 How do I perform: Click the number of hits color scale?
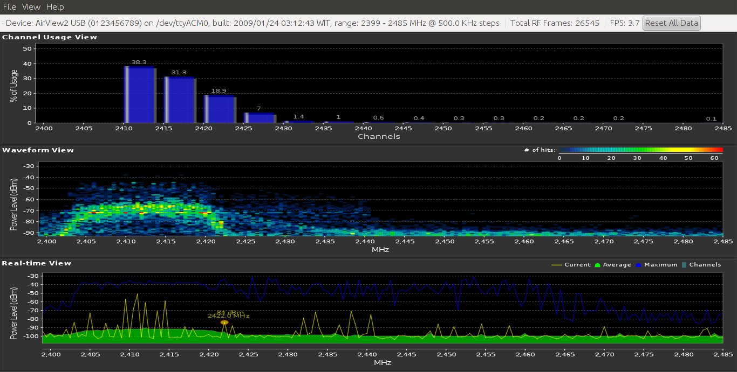pyautogui.click(x=640, y=150)
